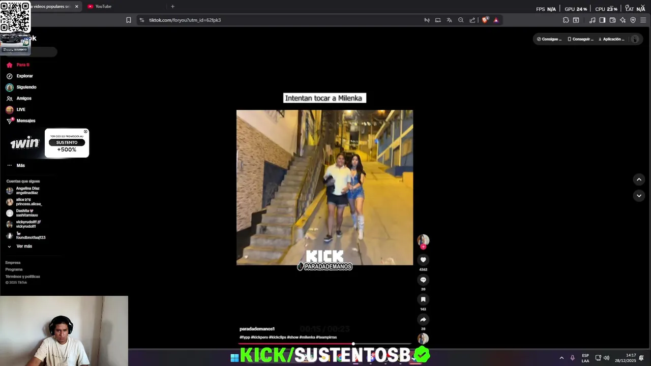Switch to the YouTube tab
This screenshot has width=651, height=366.
[x=122, y=7]
